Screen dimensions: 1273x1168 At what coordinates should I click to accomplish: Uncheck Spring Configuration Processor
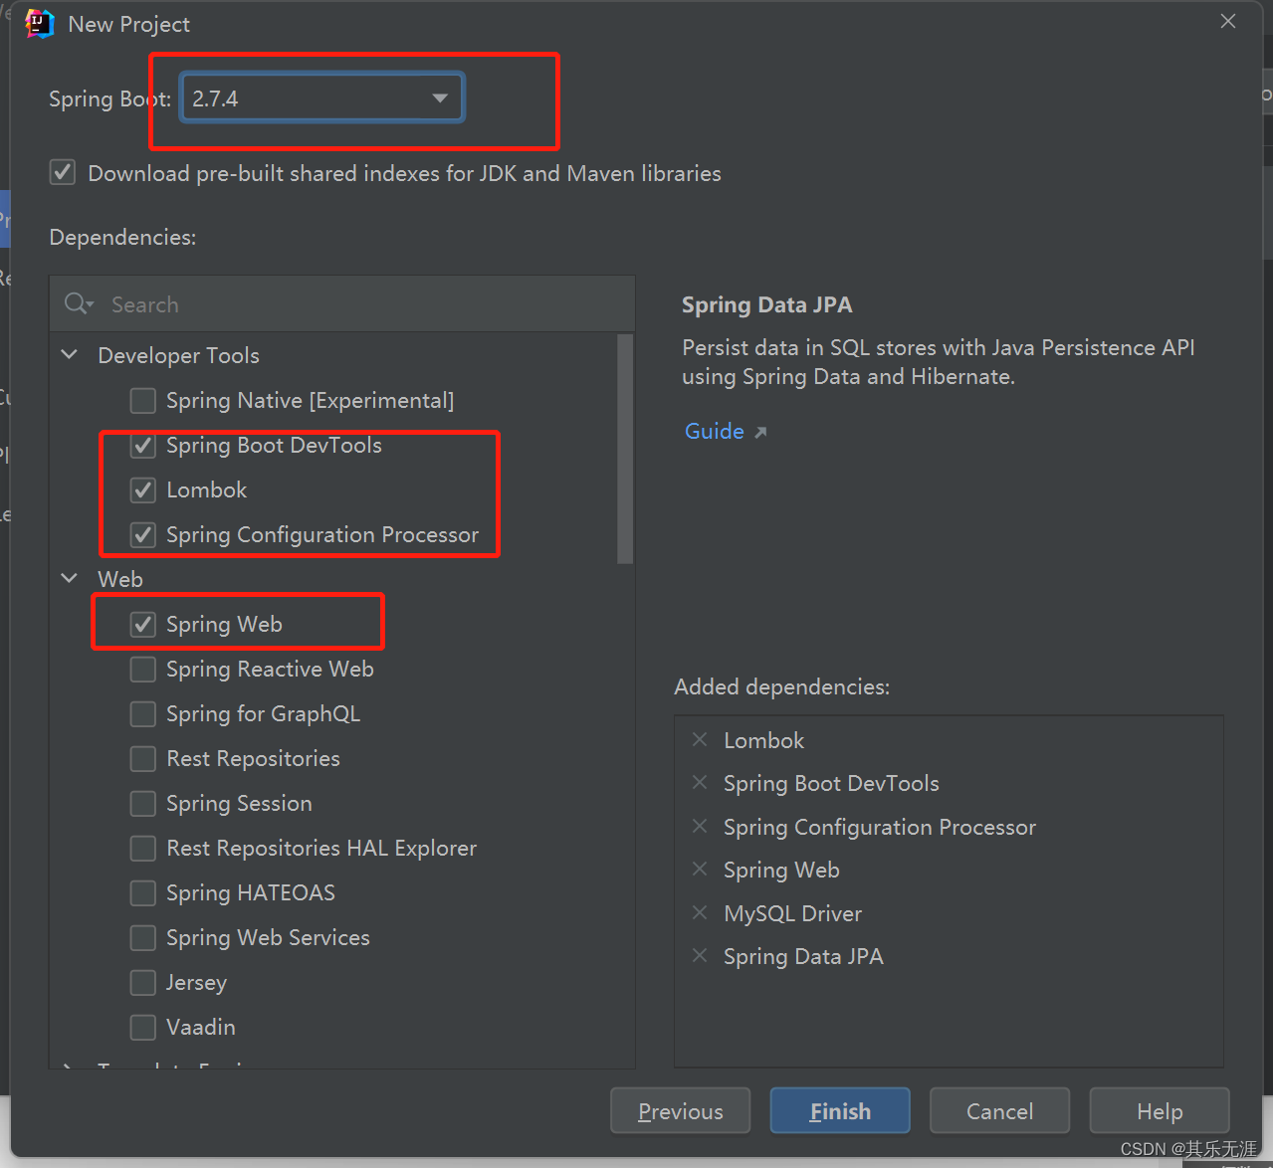[x=143, y=534]
